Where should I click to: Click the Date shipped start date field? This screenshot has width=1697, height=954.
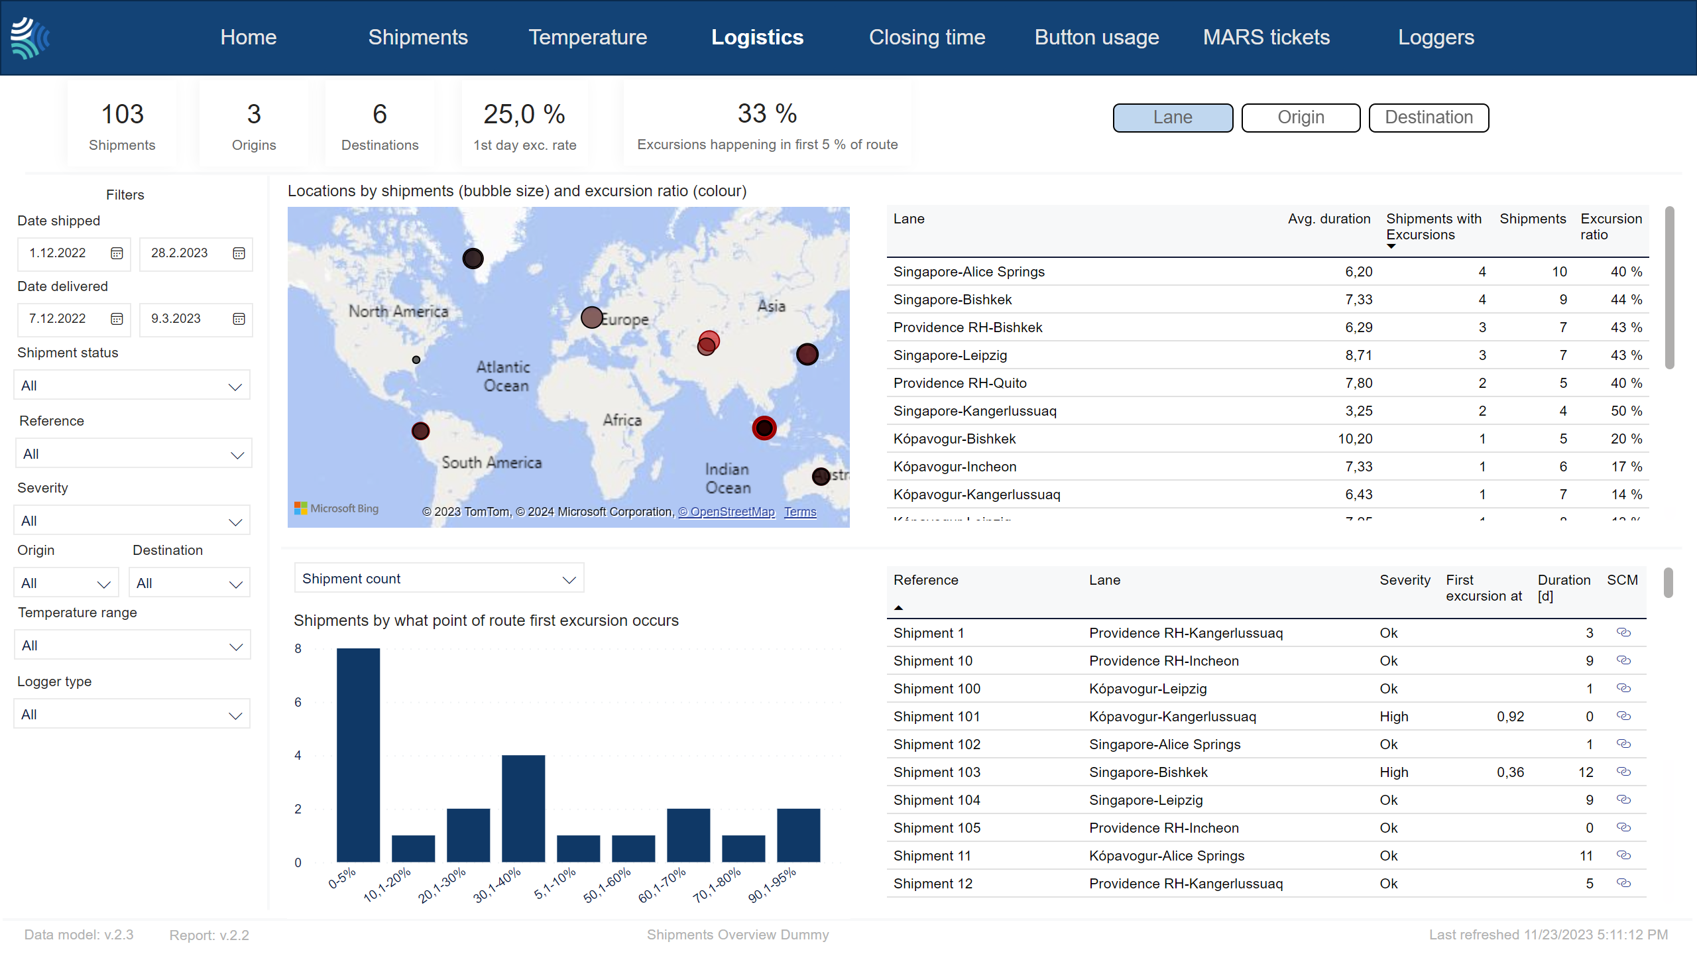[x=74, y=253]
